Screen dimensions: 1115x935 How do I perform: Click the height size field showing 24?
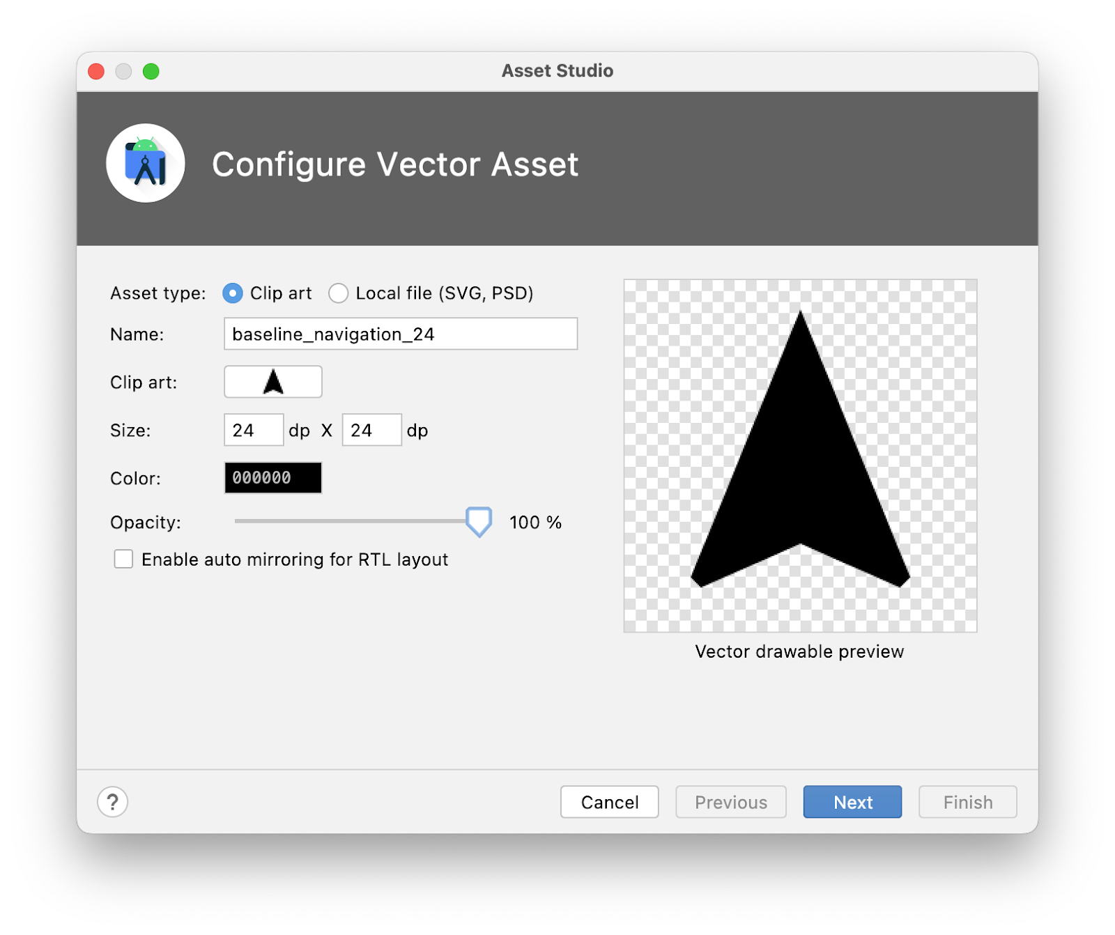371,430
